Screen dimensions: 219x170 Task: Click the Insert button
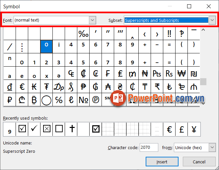pos(162,162)
